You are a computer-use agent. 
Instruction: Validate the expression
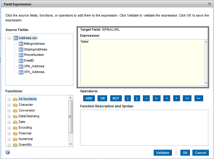coord(163,153)
